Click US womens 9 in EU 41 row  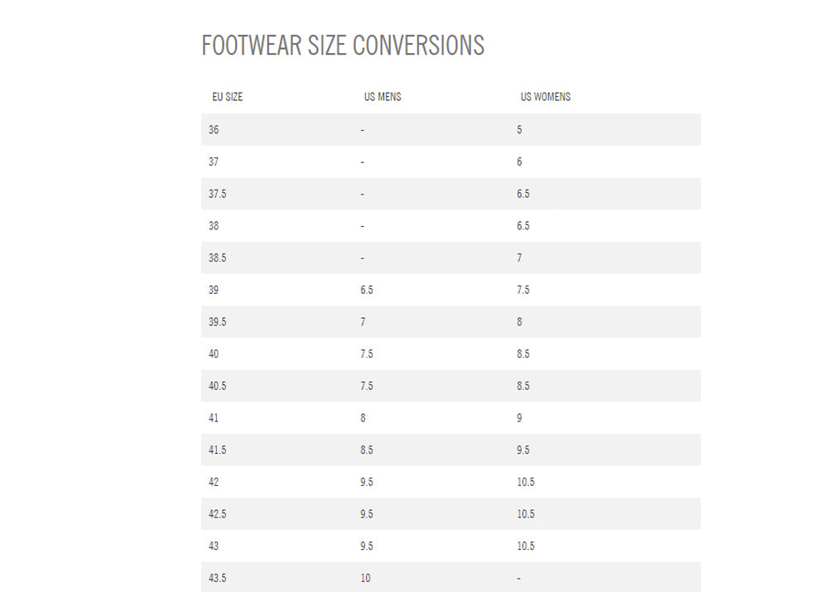point(519,418)
